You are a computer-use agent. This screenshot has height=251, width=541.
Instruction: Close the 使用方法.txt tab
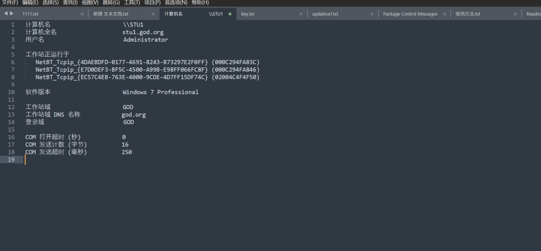516,14
